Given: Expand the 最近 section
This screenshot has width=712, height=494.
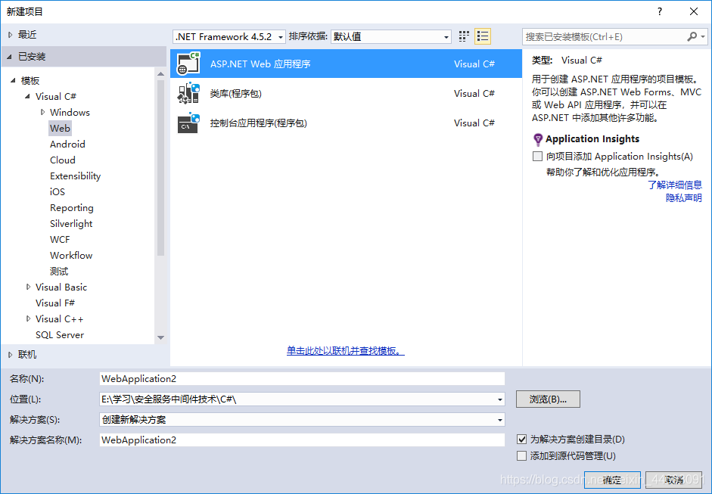Looking at the screenshot, I should tap(11, 35).
